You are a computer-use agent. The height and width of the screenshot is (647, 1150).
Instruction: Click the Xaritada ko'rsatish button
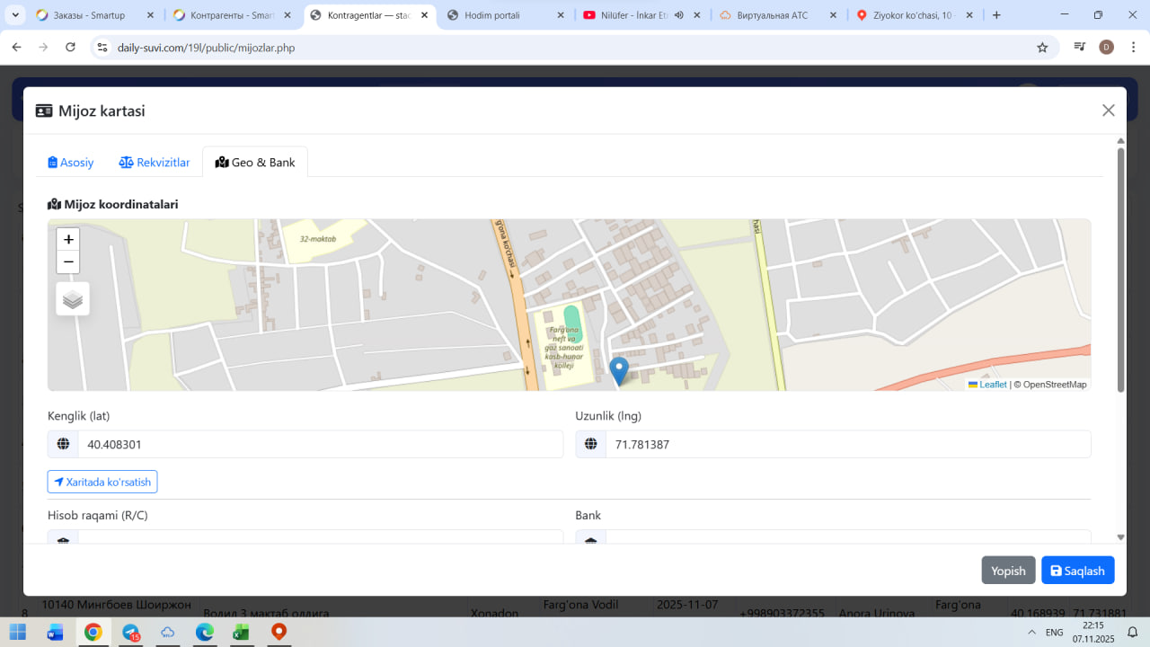tap(102, 482)
